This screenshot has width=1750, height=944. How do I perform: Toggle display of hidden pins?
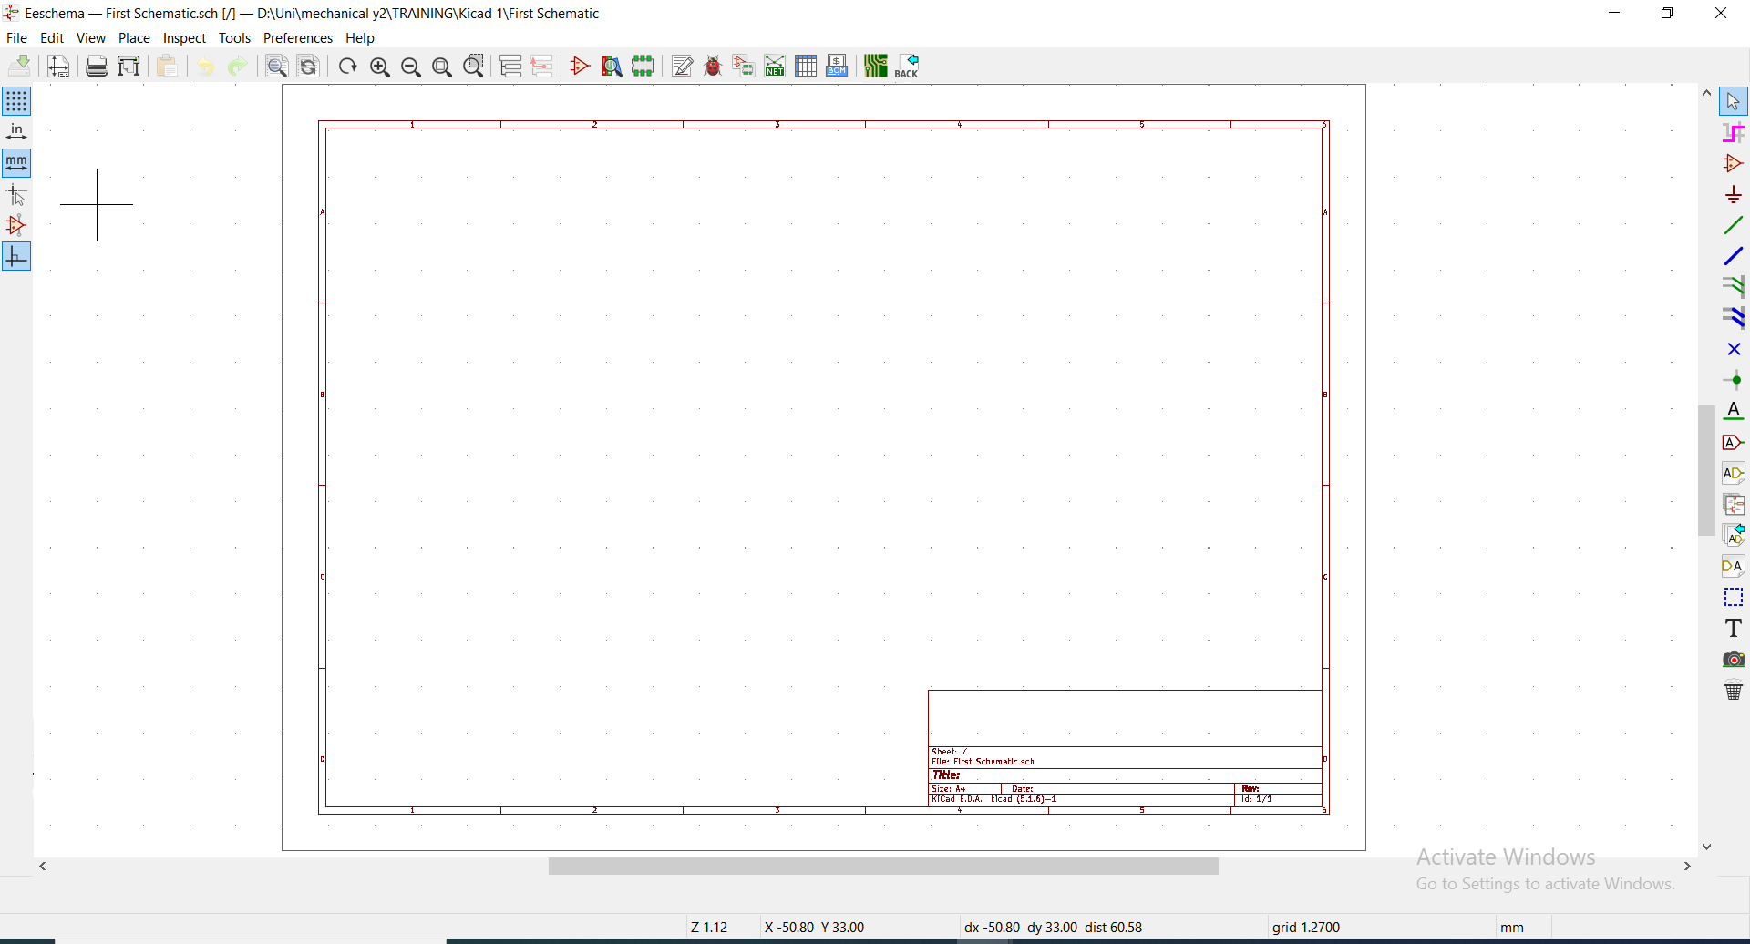(16, 225)
